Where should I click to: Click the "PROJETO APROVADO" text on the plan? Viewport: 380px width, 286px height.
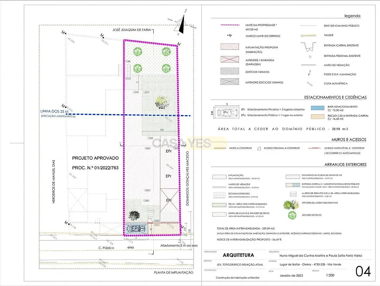[x=95, y=158]
